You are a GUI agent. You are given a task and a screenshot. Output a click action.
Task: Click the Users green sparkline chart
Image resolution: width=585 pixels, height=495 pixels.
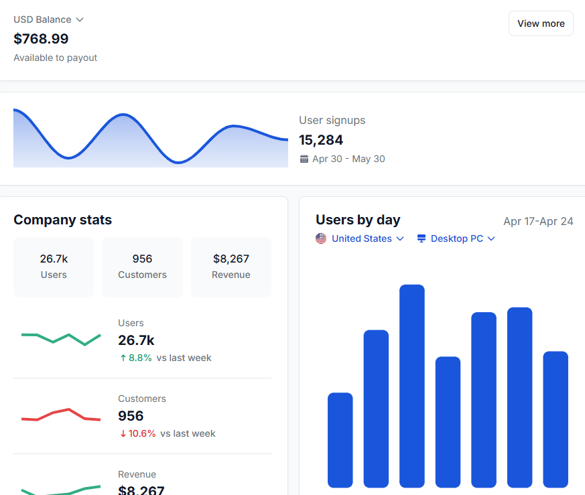[60, 338]
